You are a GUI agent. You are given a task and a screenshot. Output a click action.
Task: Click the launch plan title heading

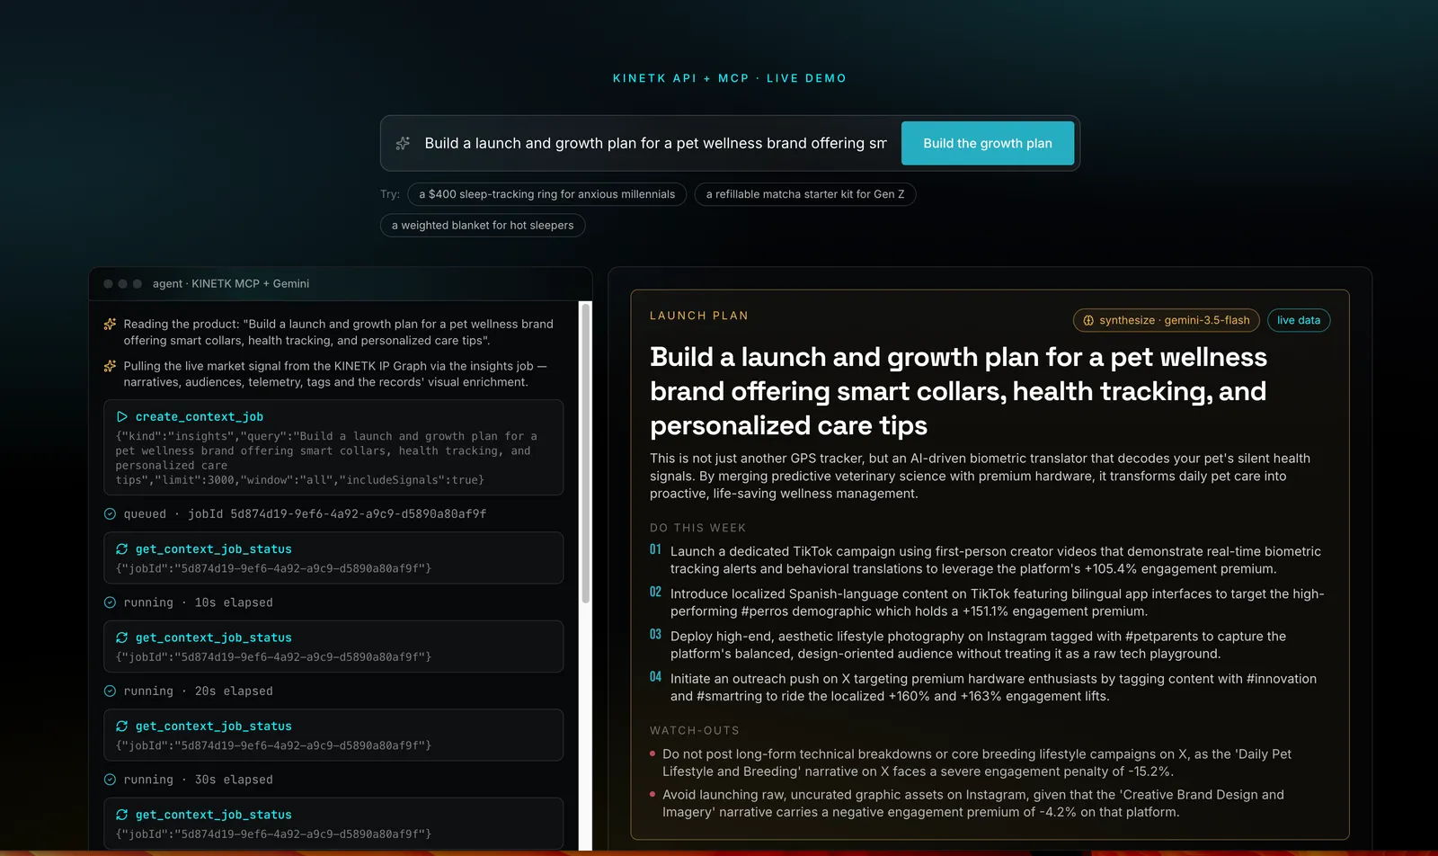(x=958, y=391)
